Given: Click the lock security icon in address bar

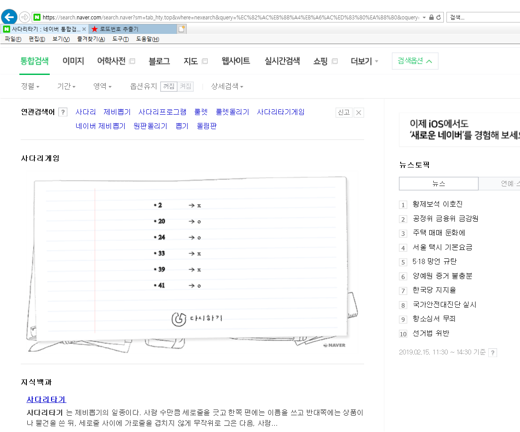Looking at the screenshot, I should pyautogui.click(x=431, y=17).
